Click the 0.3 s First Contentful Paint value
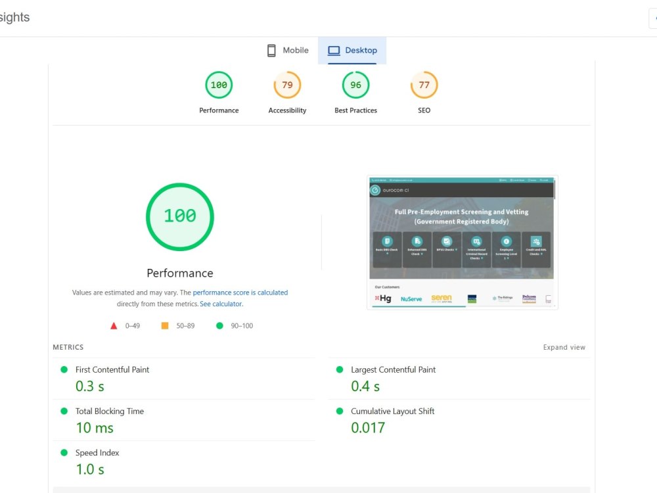Viewport: 657px width, 493px height. 89,387
